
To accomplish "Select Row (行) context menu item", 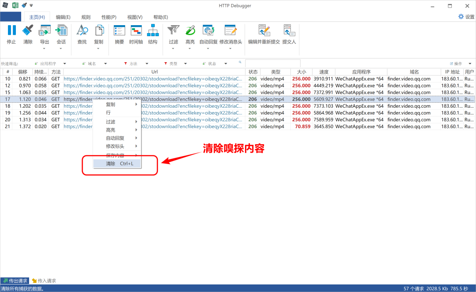I will click(x=117, y=113).
